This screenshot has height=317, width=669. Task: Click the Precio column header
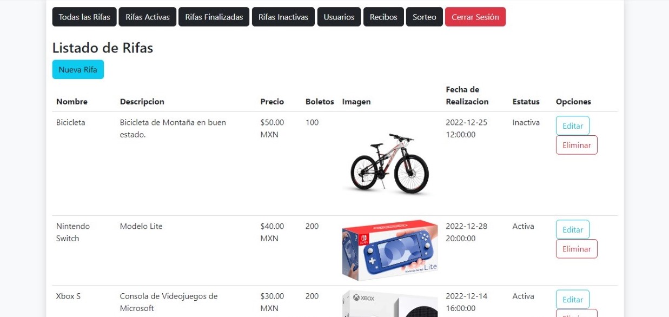click(272, 102)
